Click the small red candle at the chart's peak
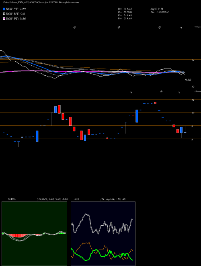The image size is (201, 266). (x=155, y=103)
